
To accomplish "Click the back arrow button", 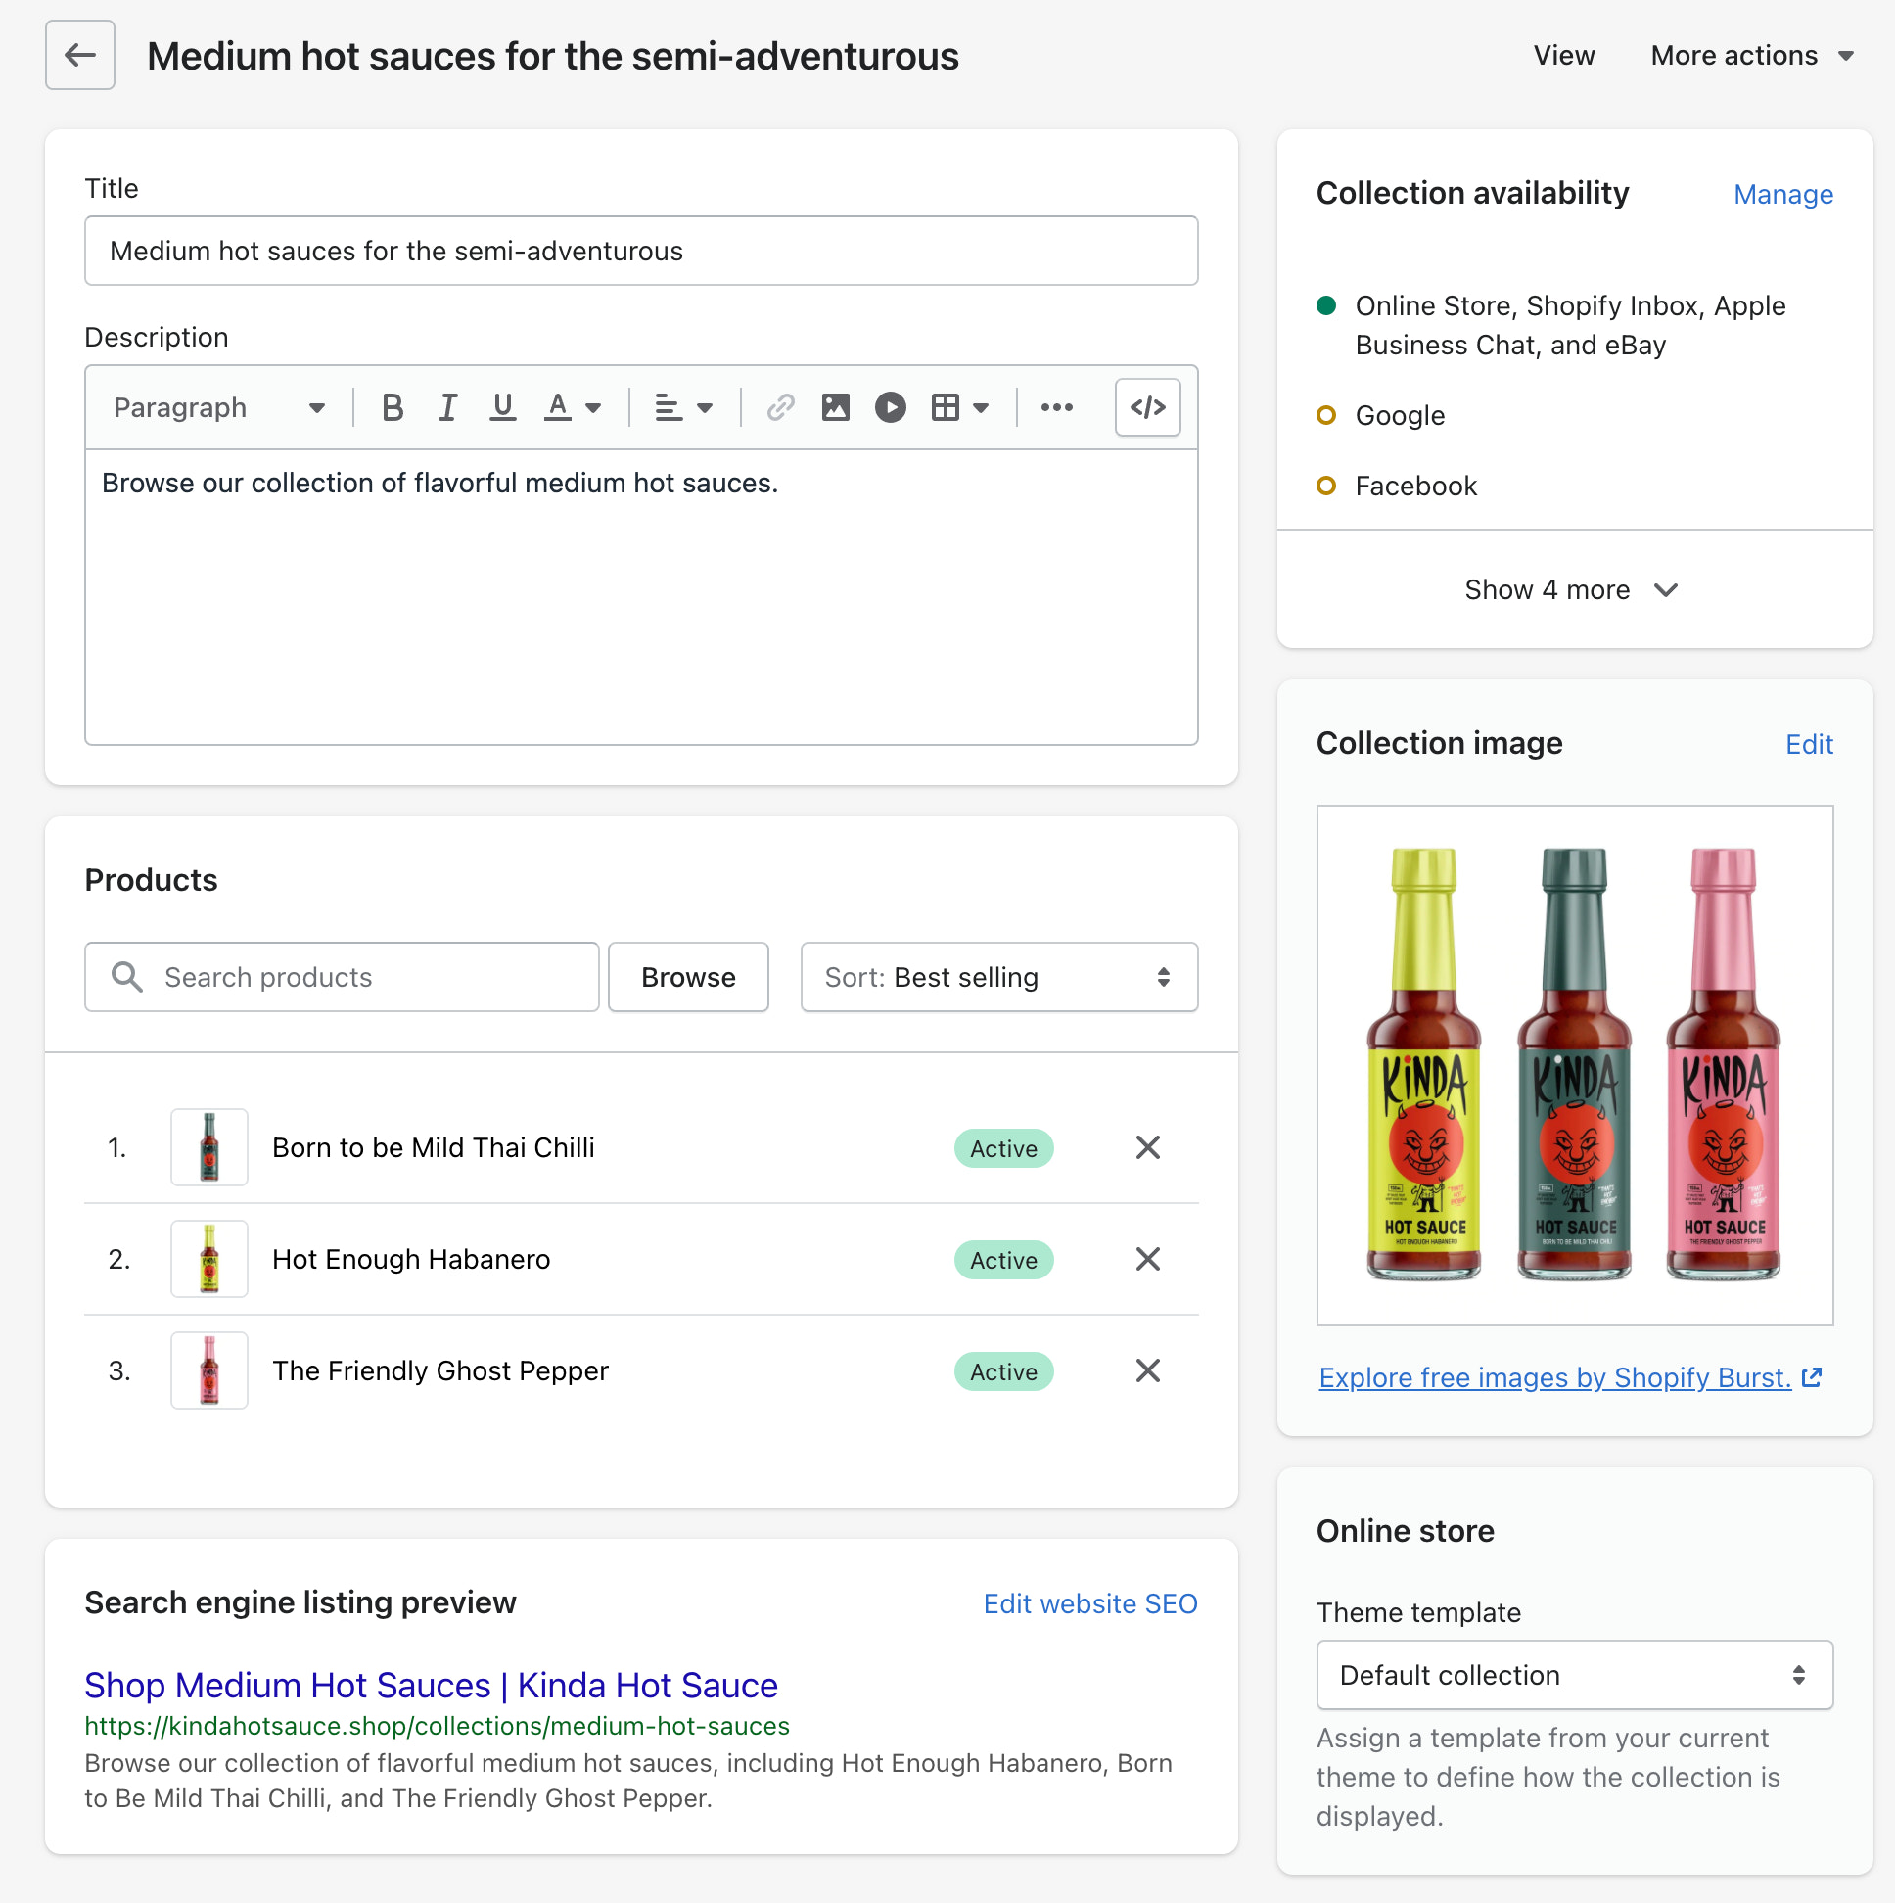I will click(80, 55).
